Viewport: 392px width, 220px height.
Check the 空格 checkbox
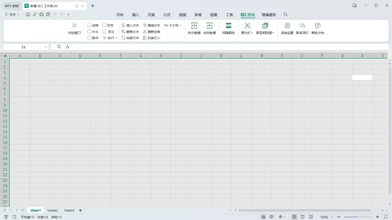(89, 25)
